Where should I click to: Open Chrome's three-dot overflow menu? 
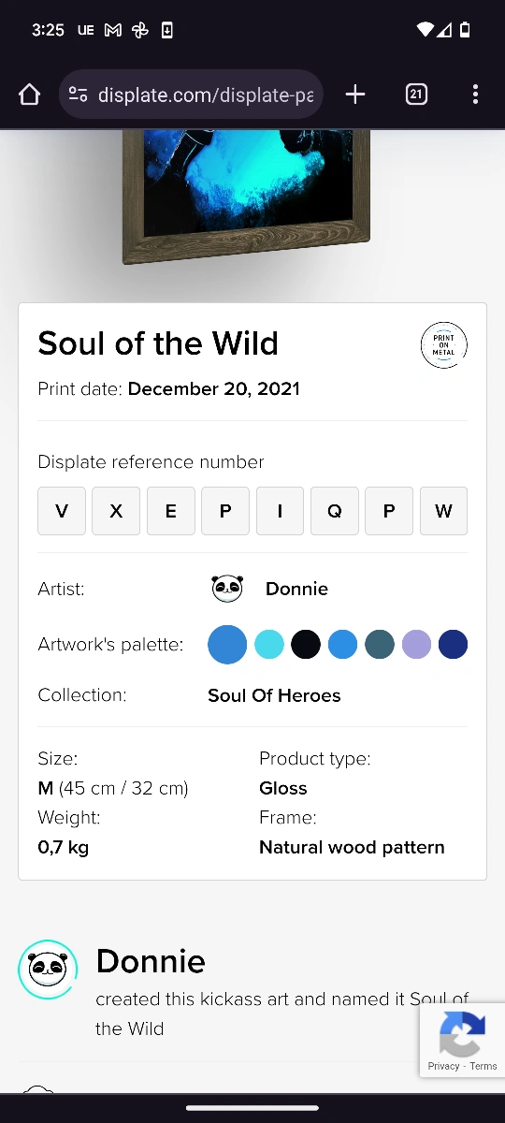[475, 95]
